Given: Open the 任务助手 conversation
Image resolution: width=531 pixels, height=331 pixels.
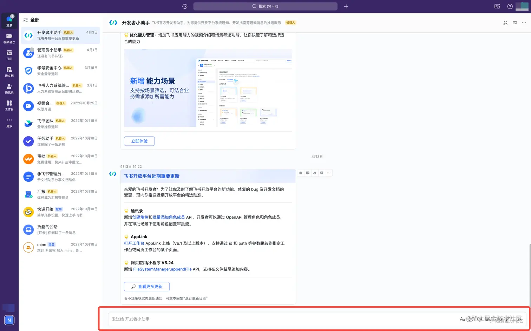Looking at the screenshot, I should [60, 141].
